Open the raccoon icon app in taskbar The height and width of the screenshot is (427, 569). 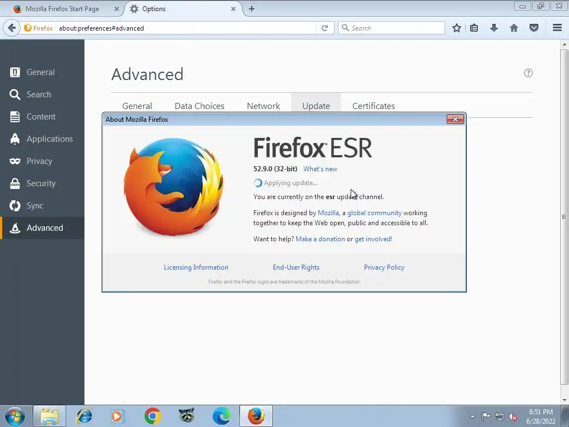(x=187, y=416)
